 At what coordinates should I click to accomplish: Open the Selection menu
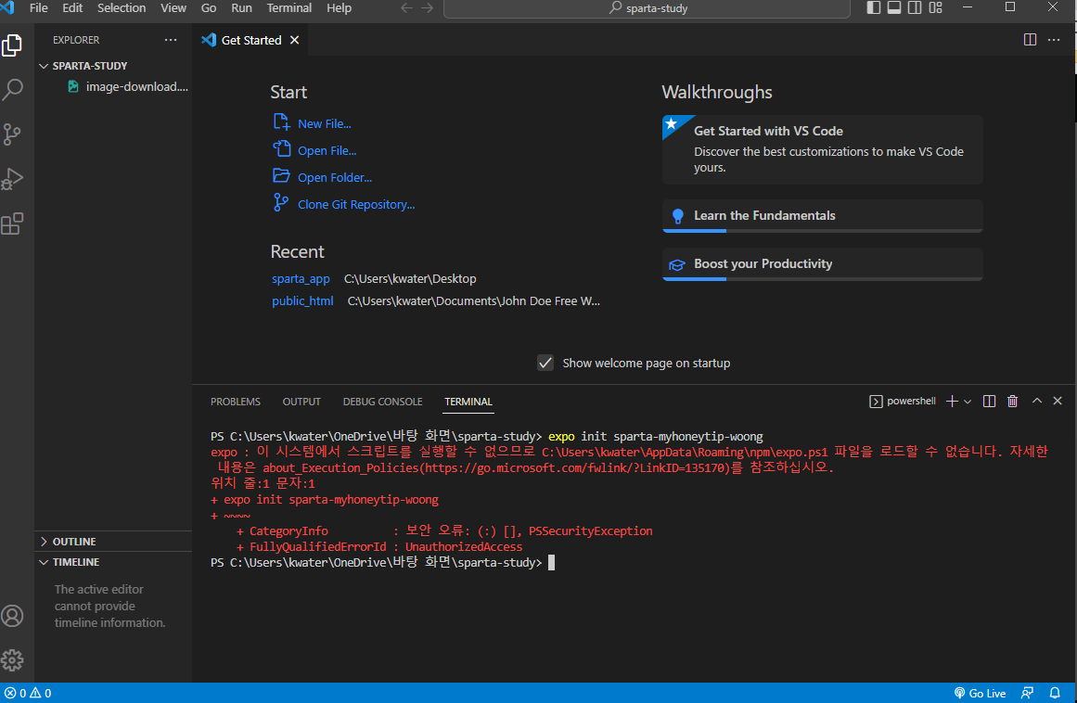122,7
